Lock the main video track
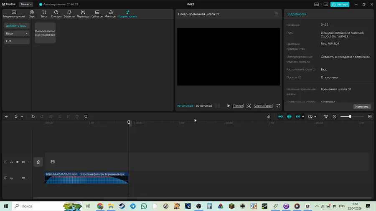This screenshot has width=376, height=211. pyautogui.click(x=12, y=162)
